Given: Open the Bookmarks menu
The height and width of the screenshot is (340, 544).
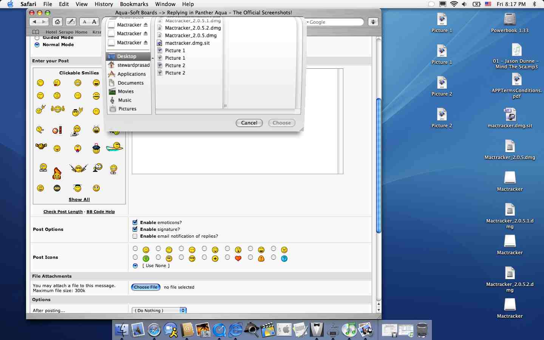Looking at the screenshot, I should click(134, 4).
